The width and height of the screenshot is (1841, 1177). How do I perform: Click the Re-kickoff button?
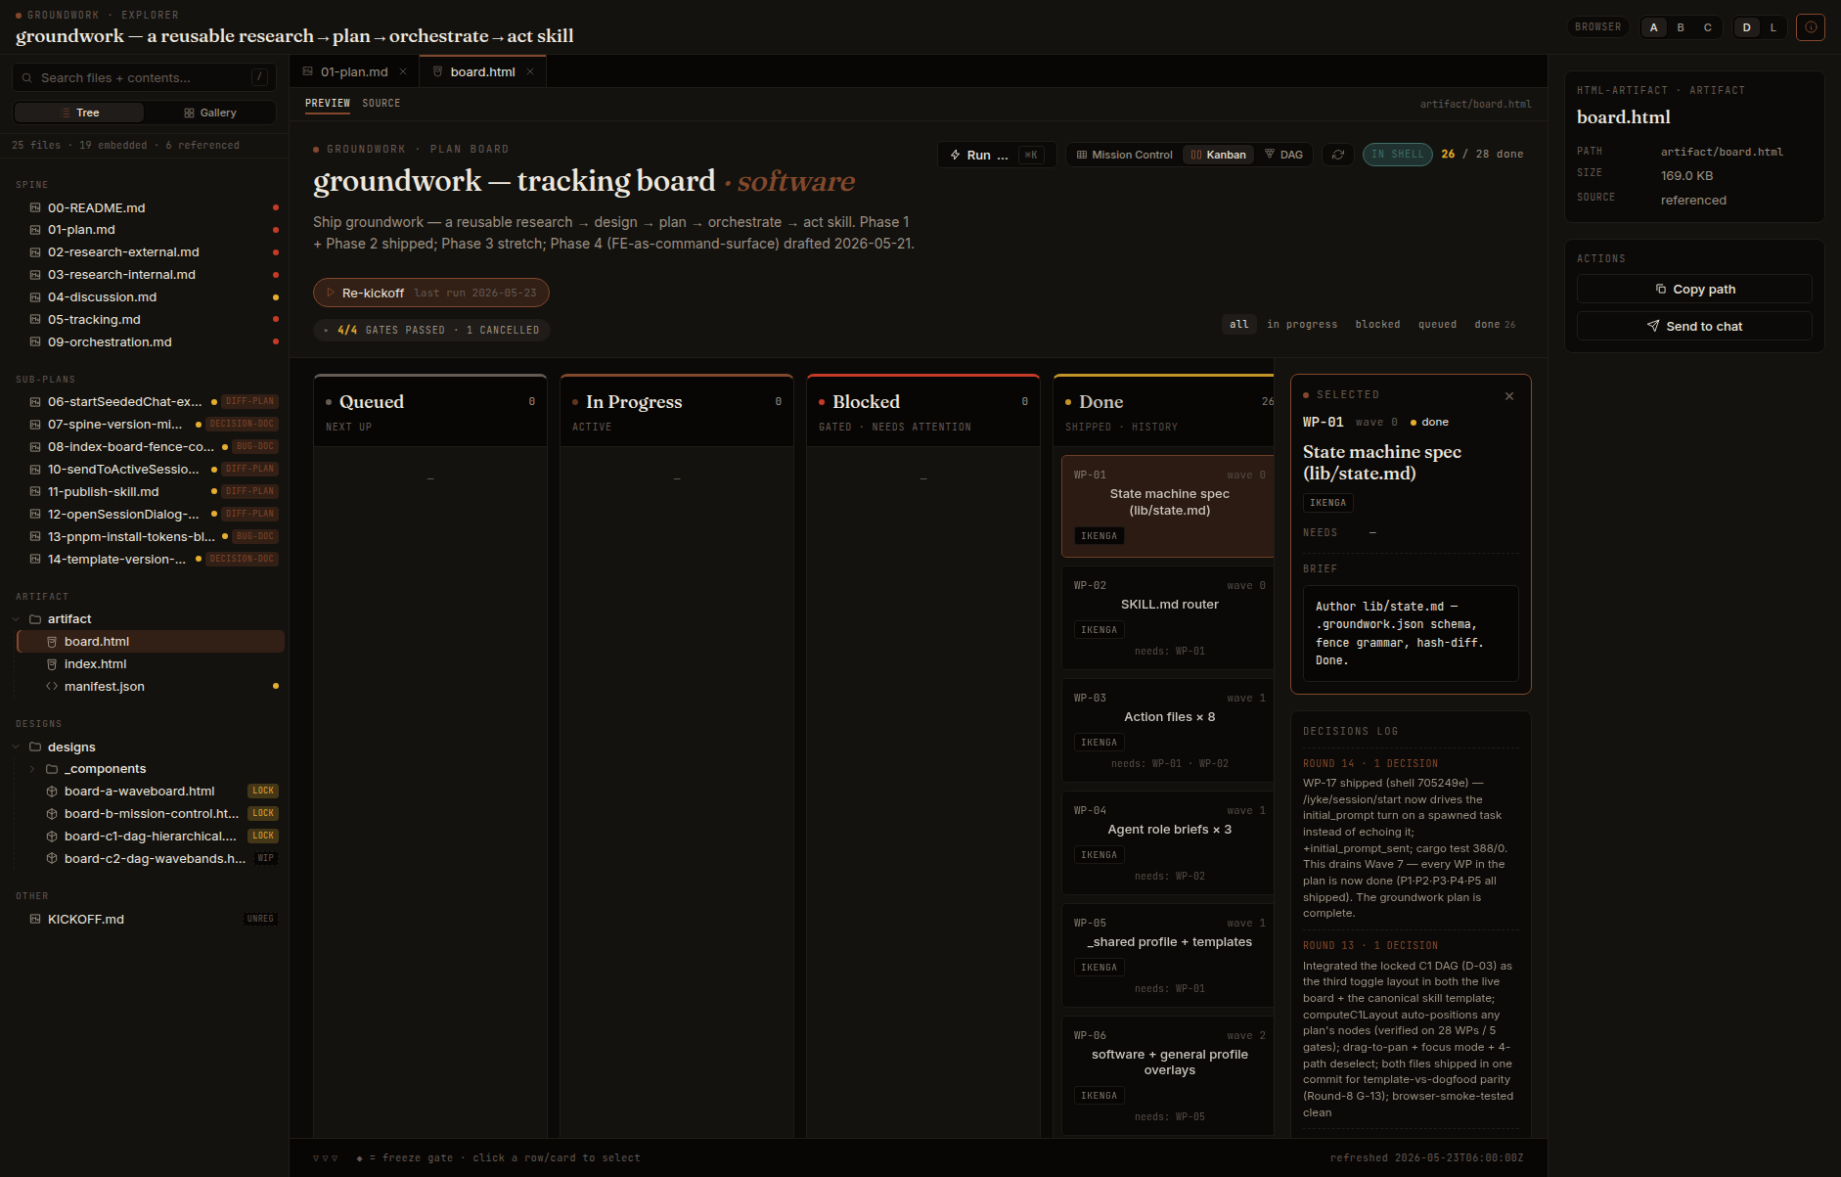(x=431, y=293)
